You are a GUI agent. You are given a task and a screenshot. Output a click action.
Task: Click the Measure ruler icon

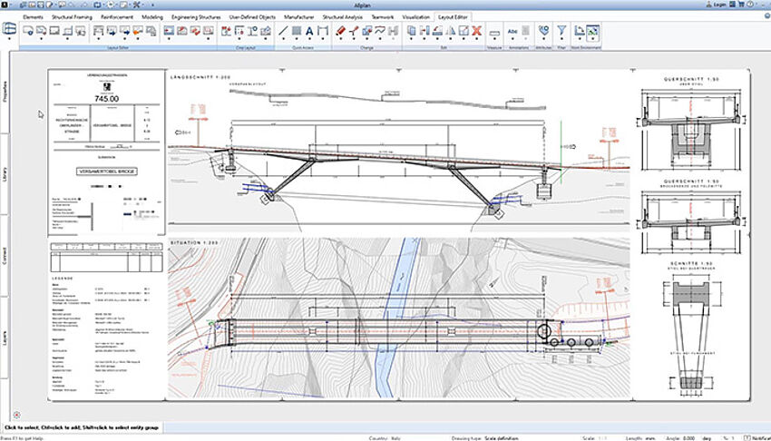pos(494,32)
